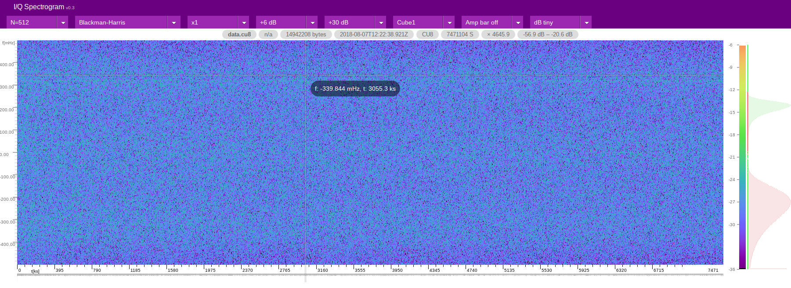Open the Cube1 color map dropdown
791x288 pixels.
[x=424, y=22]
